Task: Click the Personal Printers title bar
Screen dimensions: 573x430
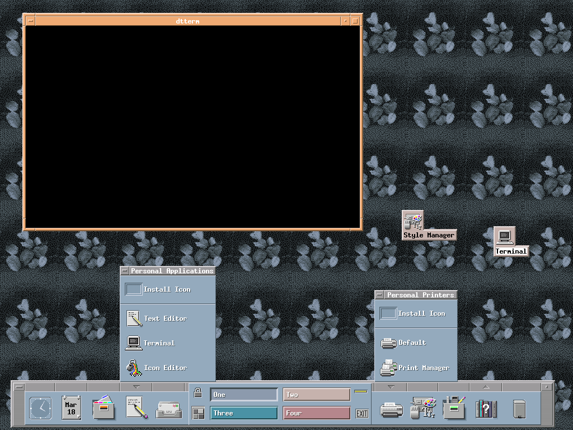Action: tap(420, 295)
